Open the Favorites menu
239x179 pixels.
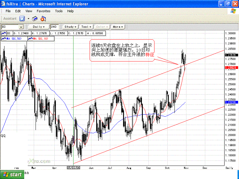coord(44,11)
